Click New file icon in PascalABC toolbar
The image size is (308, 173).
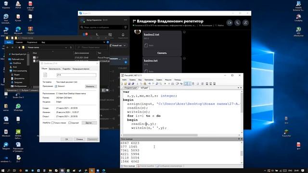click(x=122, y=84)
